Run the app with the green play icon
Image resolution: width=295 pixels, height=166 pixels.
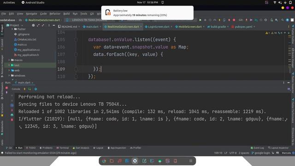click(x=200, y=20)
